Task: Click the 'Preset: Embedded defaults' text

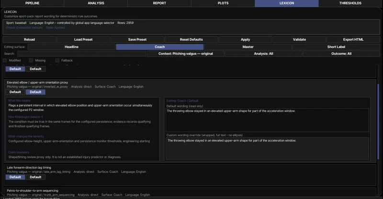Action: tap(24, 28)
